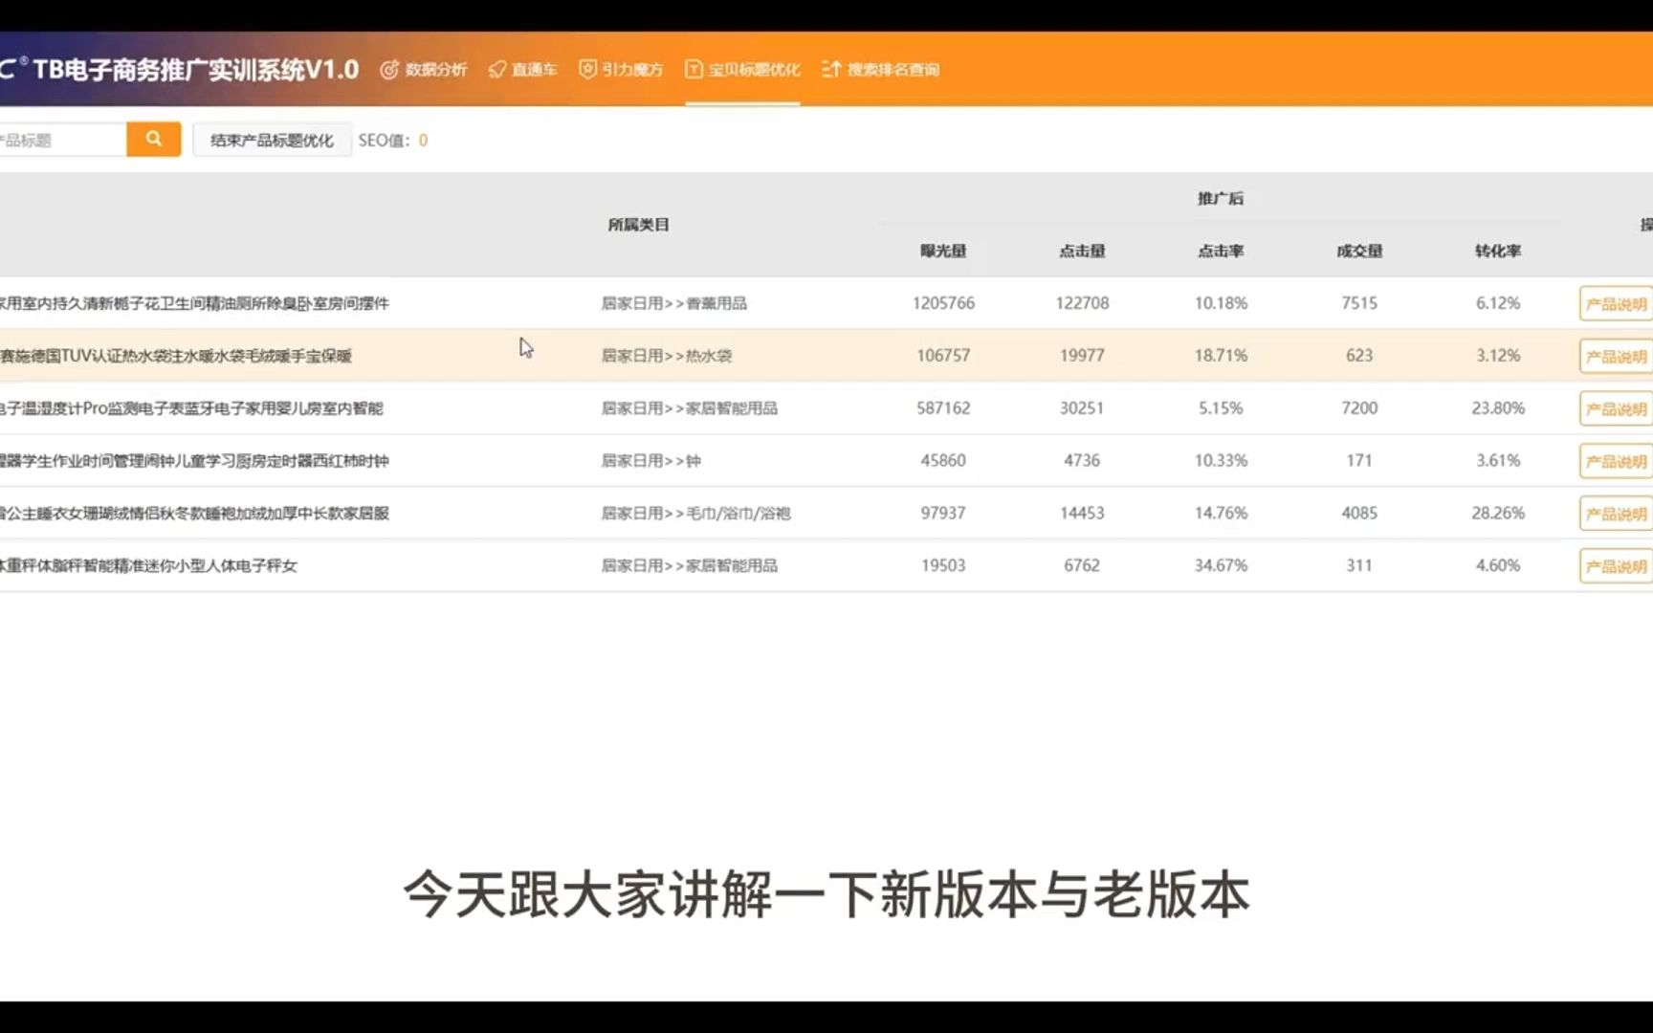Click exposure value 587162
Screen dimensions: 1653x1033
[x=943, y=408]
